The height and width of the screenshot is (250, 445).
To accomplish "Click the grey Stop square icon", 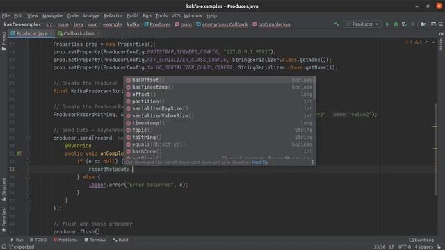I will (x=412, y=24).
